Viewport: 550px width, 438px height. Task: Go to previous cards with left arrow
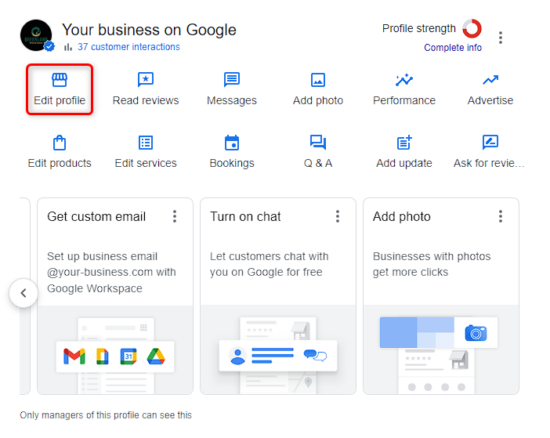[24, 293]
